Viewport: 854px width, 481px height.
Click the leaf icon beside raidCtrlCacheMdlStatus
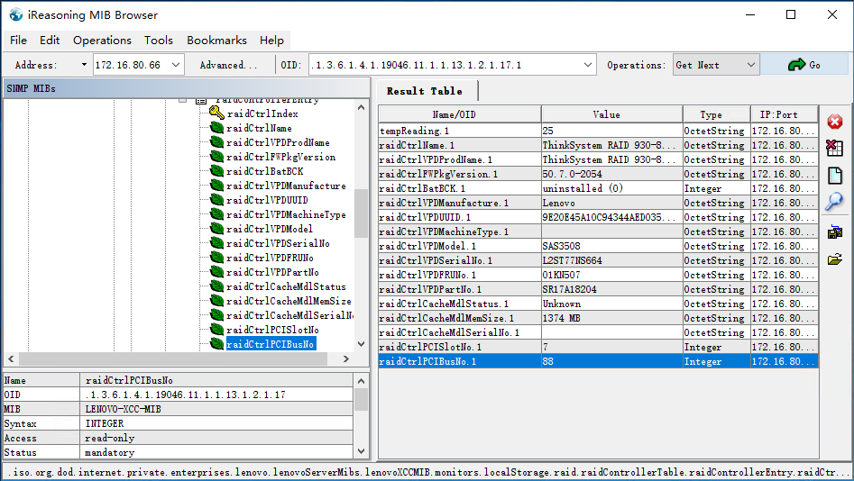click(216, 286)
